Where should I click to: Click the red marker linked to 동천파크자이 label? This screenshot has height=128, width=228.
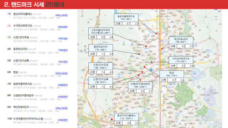139,54
